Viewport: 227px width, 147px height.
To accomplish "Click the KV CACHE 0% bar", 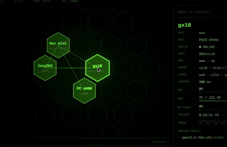I will click(213, 109).
